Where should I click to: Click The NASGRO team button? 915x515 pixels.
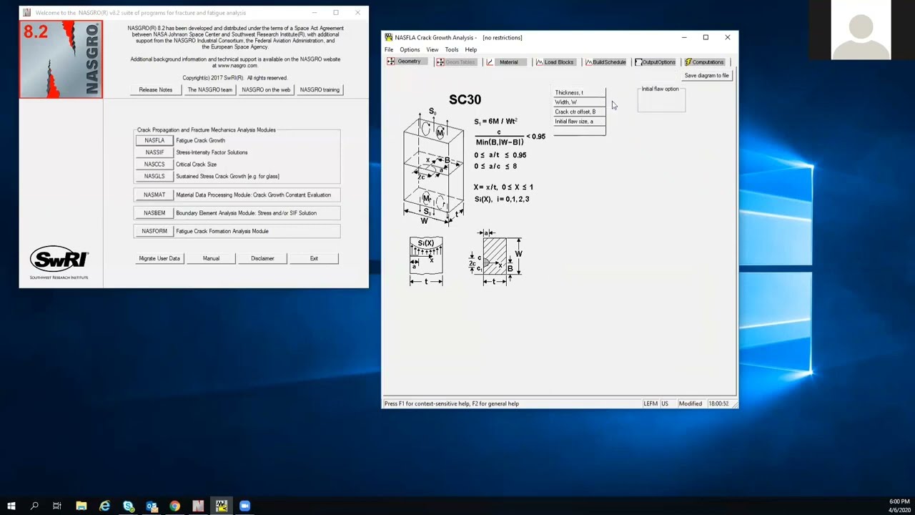[x=210, y=89]
